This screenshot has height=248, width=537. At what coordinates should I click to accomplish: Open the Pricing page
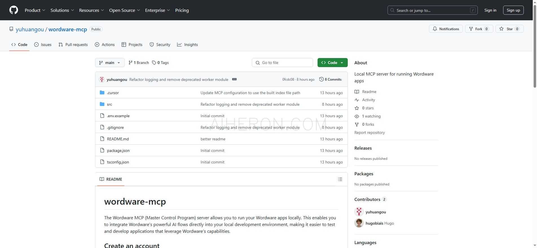click(x=182, y=10)
